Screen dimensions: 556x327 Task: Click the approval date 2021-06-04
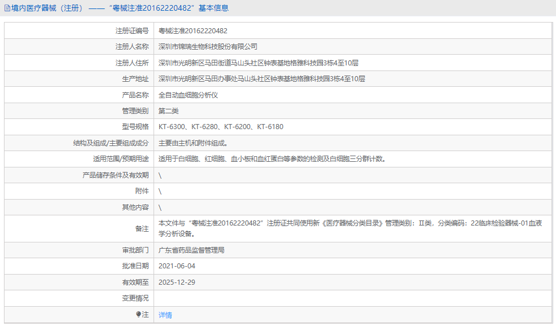coord(177,266)
